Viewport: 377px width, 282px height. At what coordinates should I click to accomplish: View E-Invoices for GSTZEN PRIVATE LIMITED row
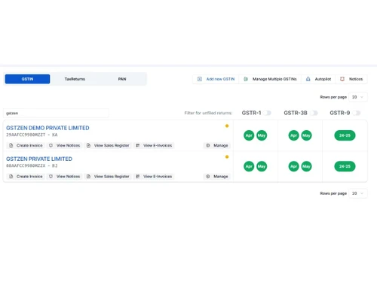click(x=154, y=177)
